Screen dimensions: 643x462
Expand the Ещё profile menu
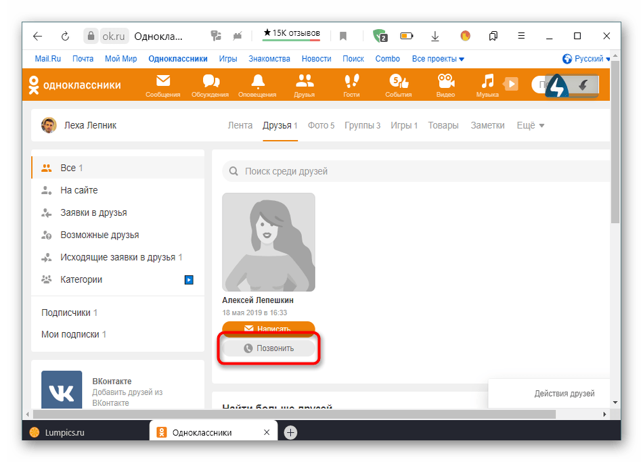tap(530, 125)
